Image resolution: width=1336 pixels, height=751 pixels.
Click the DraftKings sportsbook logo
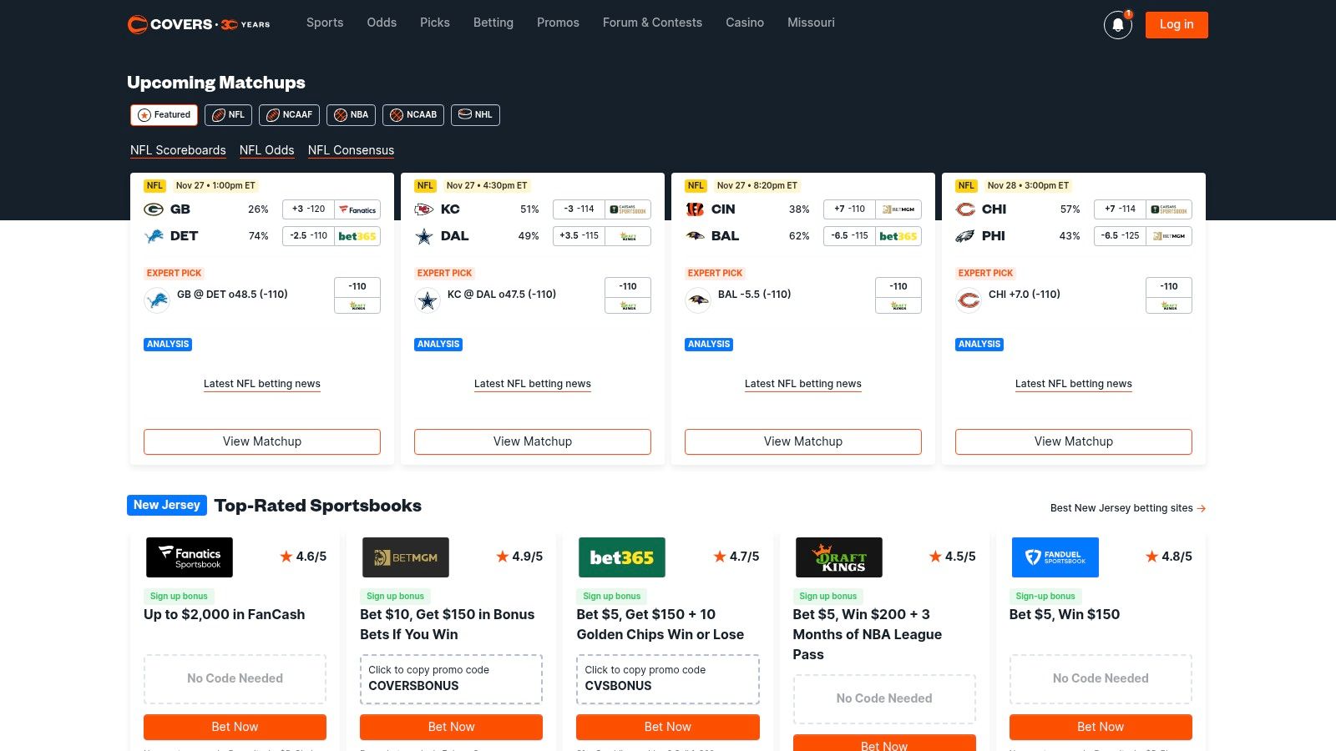[838, 557]
